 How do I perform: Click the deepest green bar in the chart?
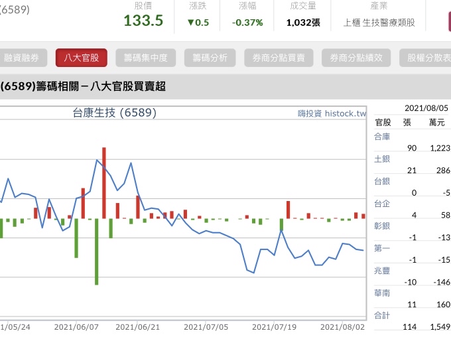coord(97,251)
